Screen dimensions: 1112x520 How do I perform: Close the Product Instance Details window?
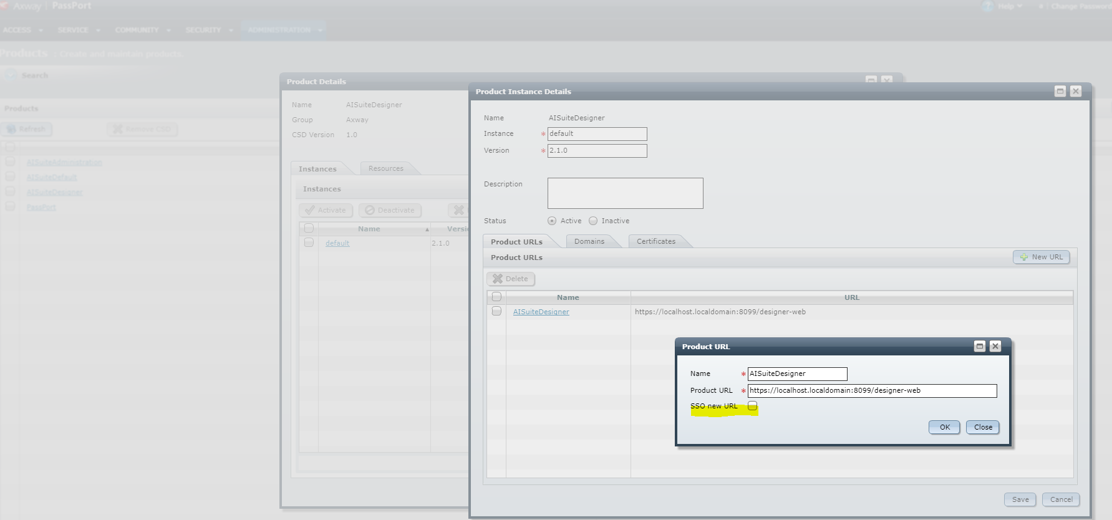pyautogui.click(x=1076, y=91)
